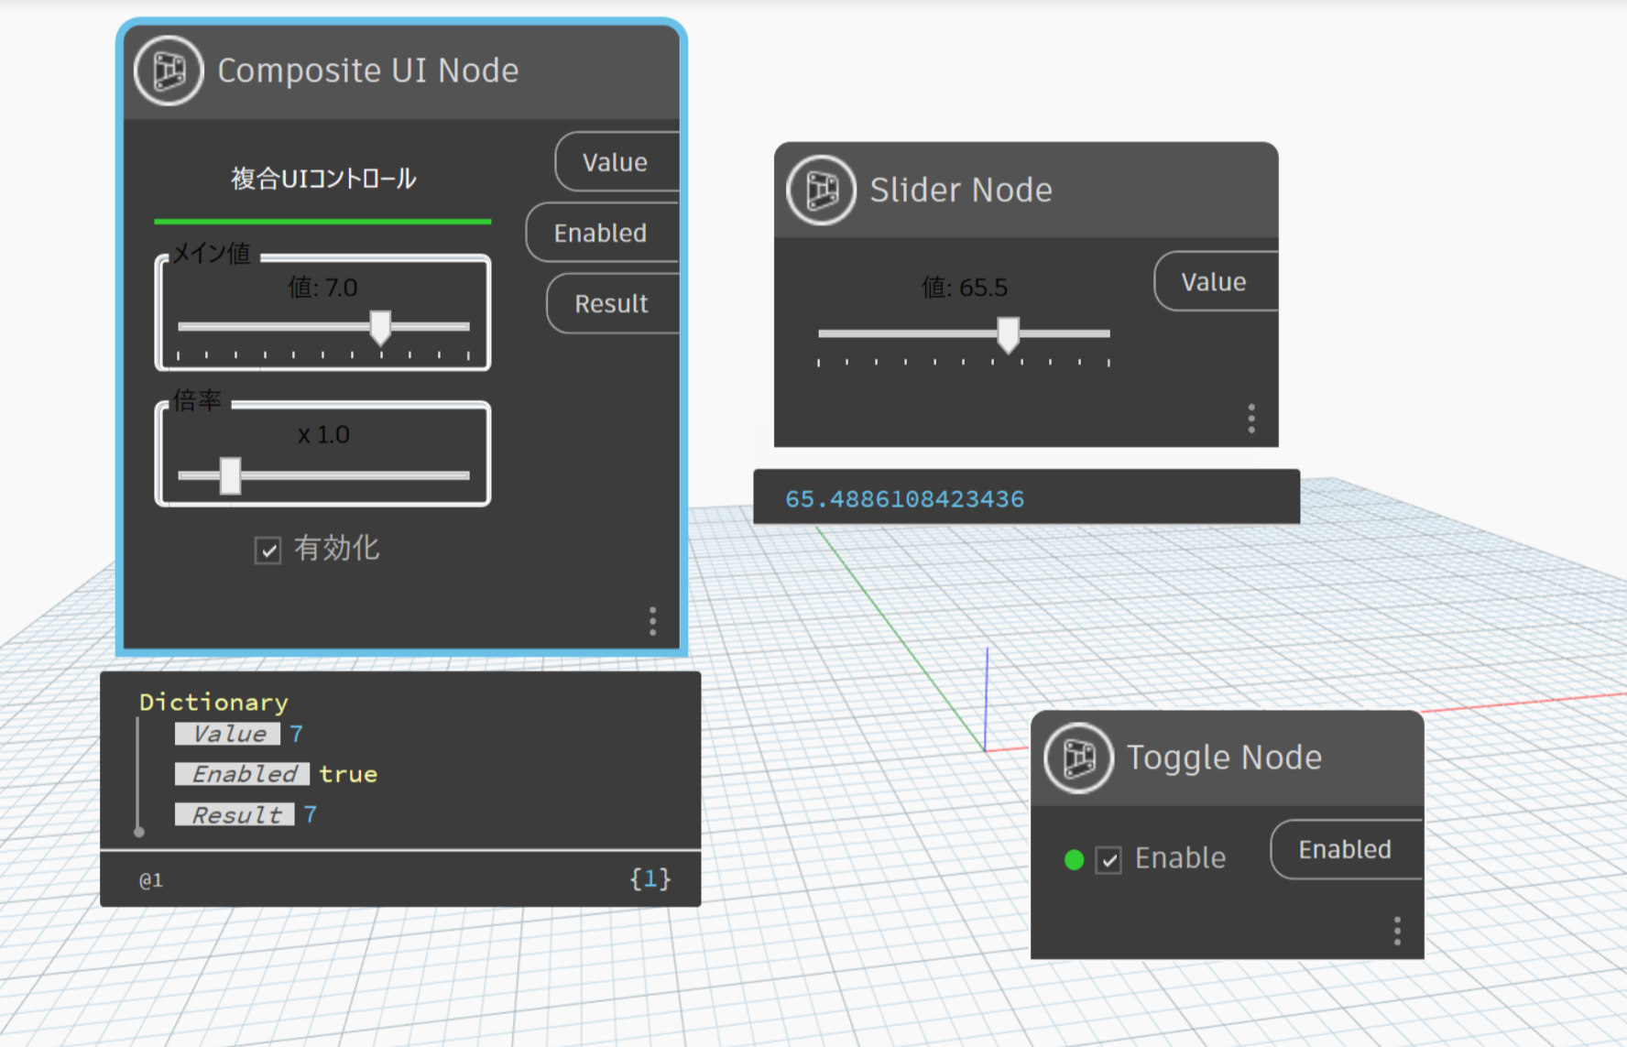The height and width of the screenshot is (1047, 1627).
Task: Click the 65.4886108423436 output preview
Action: pos(904,499)
